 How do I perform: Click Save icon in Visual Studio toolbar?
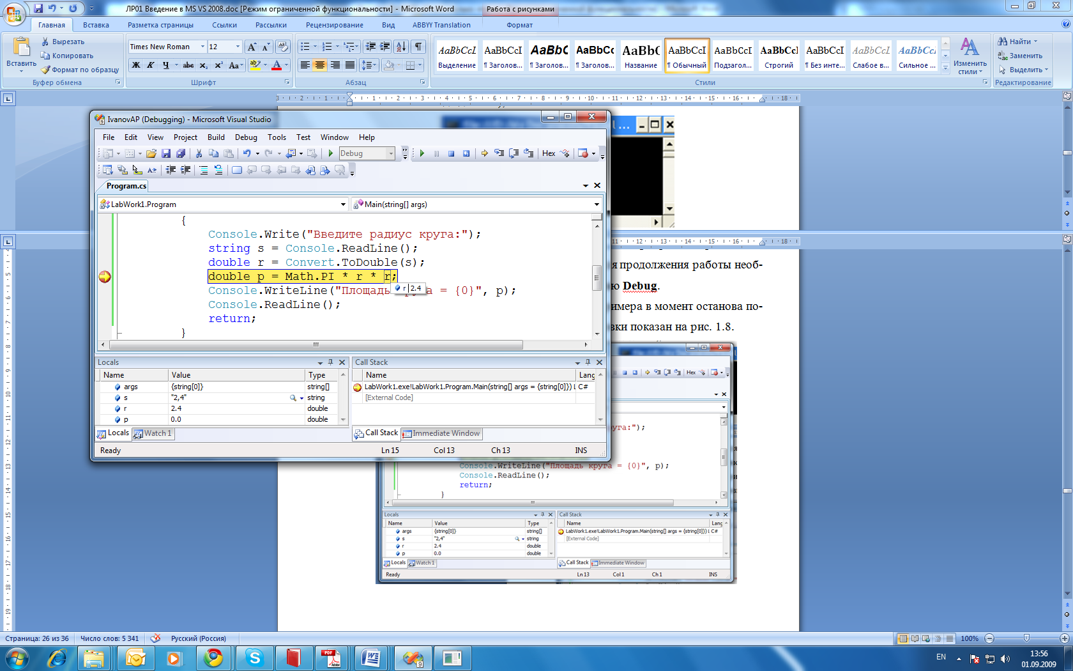point(166,153)
